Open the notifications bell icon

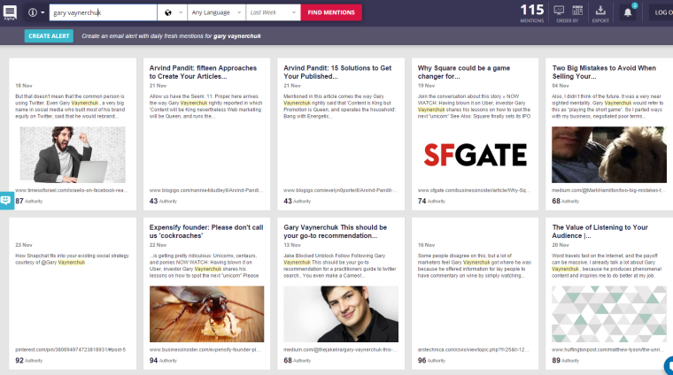coord(628,12)
